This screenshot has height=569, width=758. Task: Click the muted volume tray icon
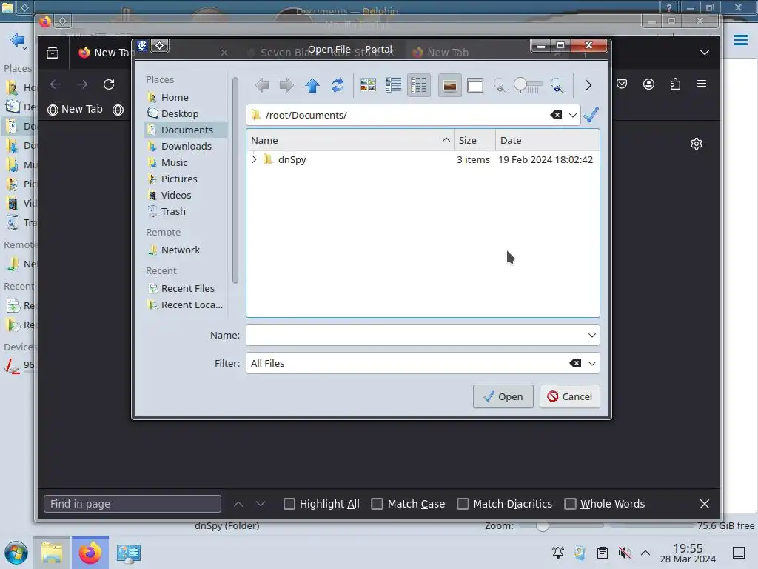pos(624,553)
